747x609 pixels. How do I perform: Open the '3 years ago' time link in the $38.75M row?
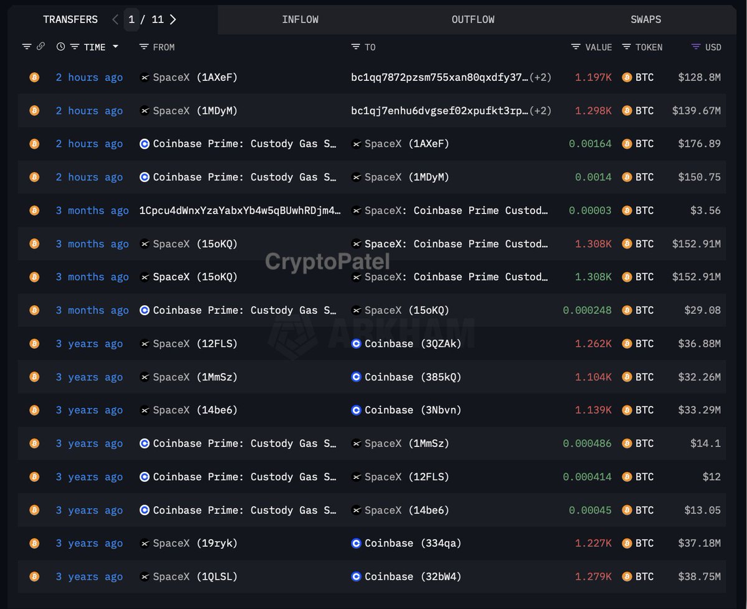[89, 577]
